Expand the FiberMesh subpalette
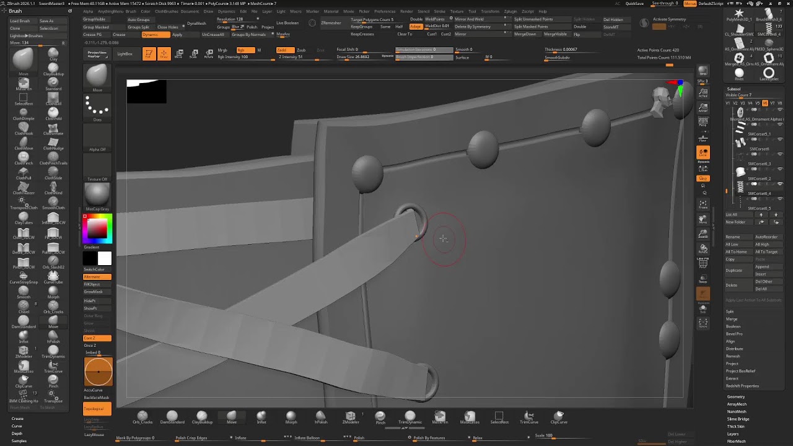 [736, 441]
